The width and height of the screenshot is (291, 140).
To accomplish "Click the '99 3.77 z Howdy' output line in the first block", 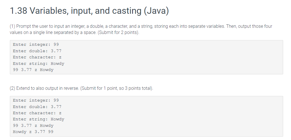I will click(x=33, y=70).
